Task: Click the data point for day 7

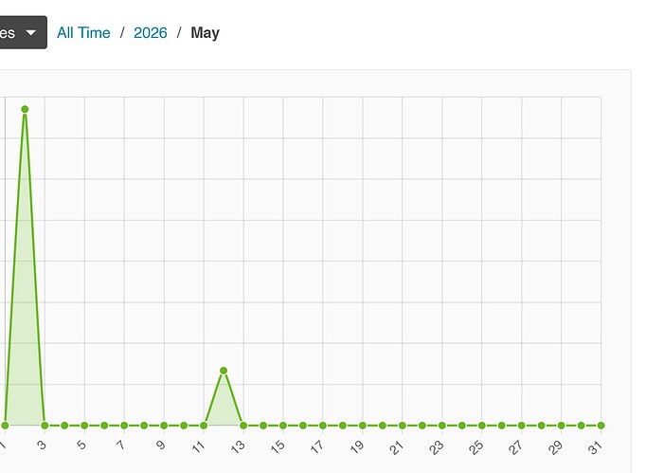Action: pyautogui.click(x=124, y=426)
